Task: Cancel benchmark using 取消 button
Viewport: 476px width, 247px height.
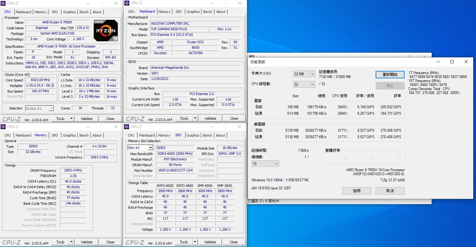Action: tap(390, 191)
